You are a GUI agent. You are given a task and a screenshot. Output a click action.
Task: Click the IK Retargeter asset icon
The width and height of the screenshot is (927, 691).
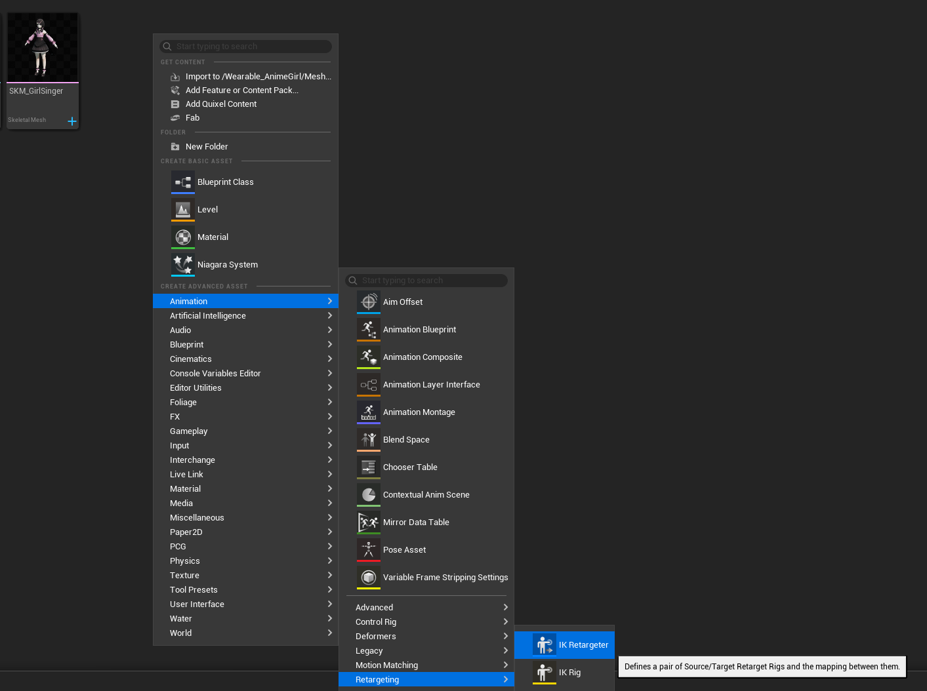[544, 644]
